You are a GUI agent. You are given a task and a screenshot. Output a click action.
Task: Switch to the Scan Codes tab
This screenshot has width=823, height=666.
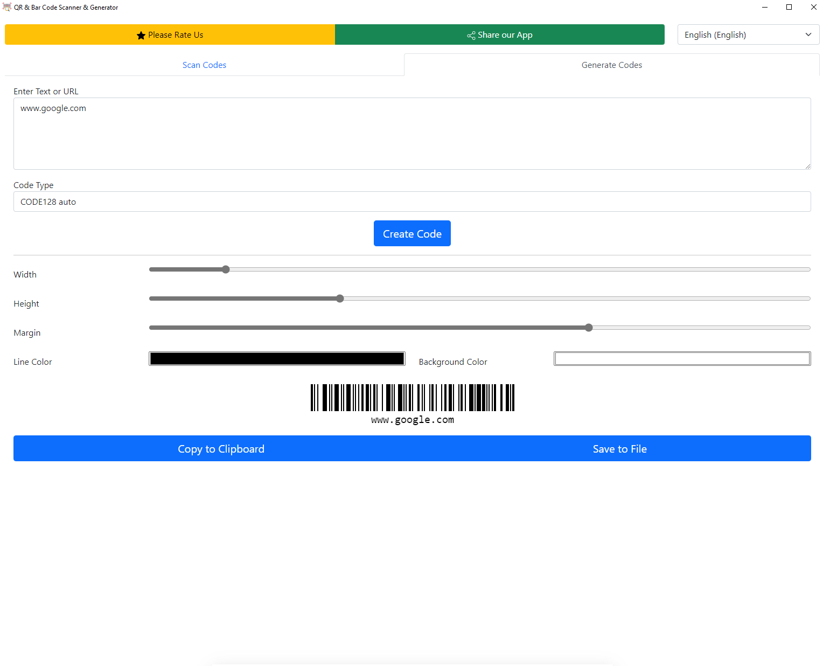coord(204,65)
